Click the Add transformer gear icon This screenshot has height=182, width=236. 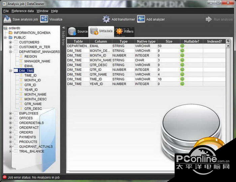click(107, 19)
